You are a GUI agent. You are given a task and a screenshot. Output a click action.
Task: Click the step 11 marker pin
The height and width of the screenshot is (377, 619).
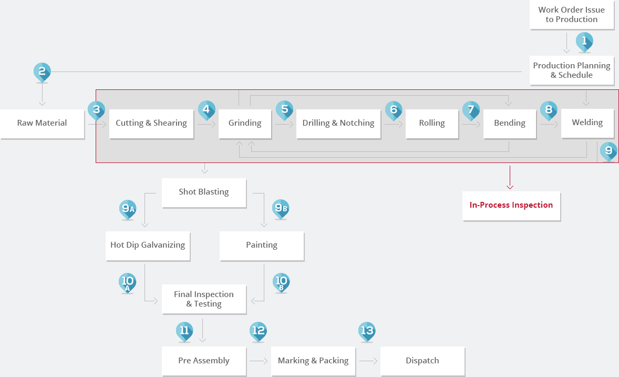(184, 331)
